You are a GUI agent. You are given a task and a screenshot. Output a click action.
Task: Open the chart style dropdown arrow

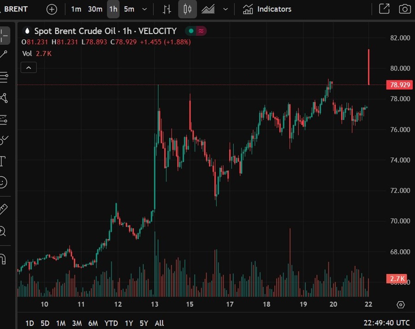[x=225, y=9]
